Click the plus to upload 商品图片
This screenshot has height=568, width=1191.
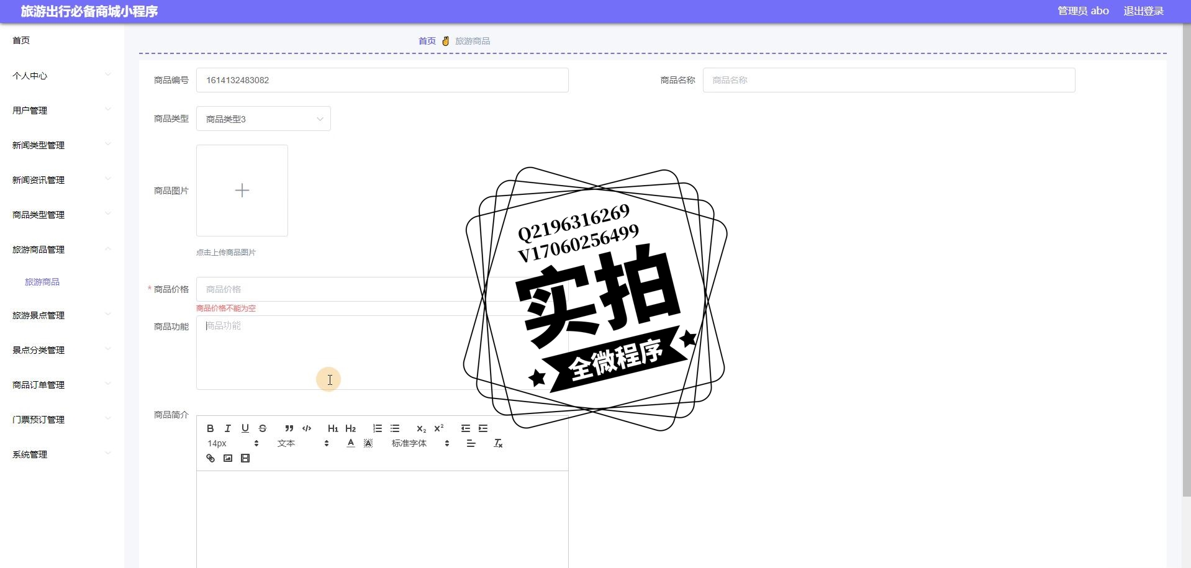click(242, 191)
